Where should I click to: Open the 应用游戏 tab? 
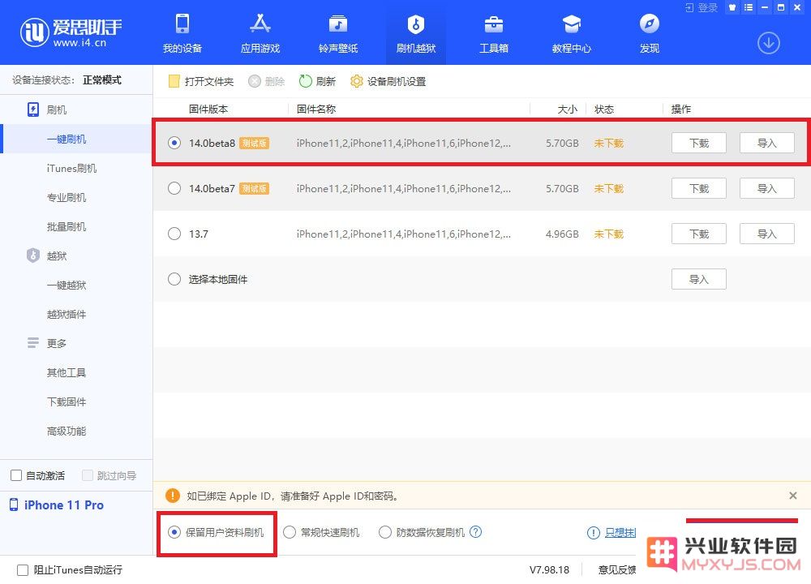(260, 33)
